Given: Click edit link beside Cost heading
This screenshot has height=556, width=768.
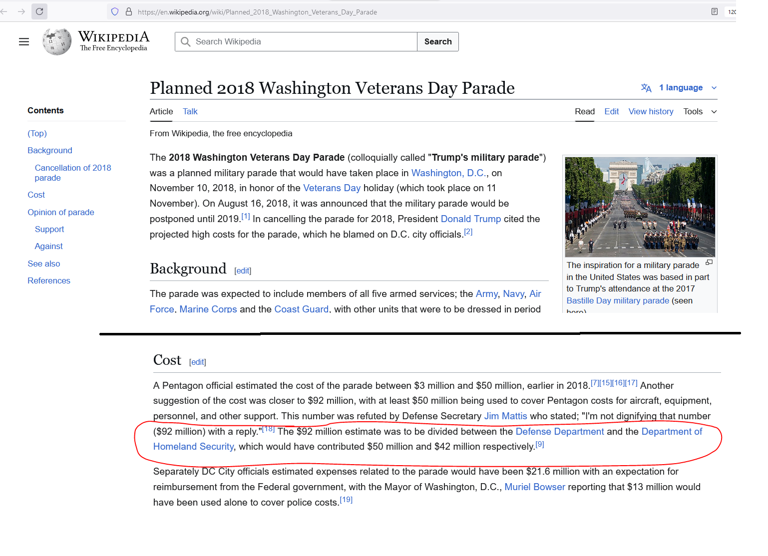Looking at the screenshot, I should coord(198,362).
